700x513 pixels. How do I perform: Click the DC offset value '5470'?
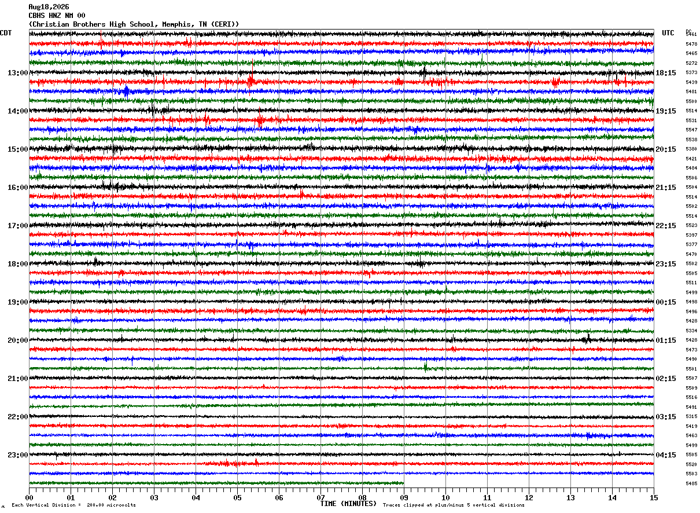point(691,254)
